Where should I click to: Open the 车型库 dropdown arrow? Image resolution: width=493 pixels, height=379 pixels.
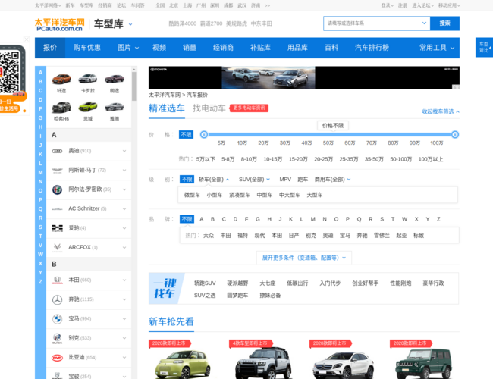point(130,24)
